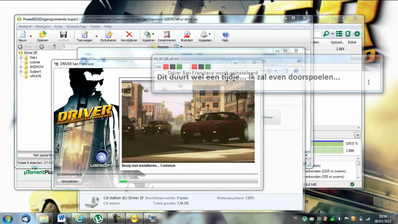Click the installer green progress bar
The image size is (398, 224).
[x=188, y=181]
